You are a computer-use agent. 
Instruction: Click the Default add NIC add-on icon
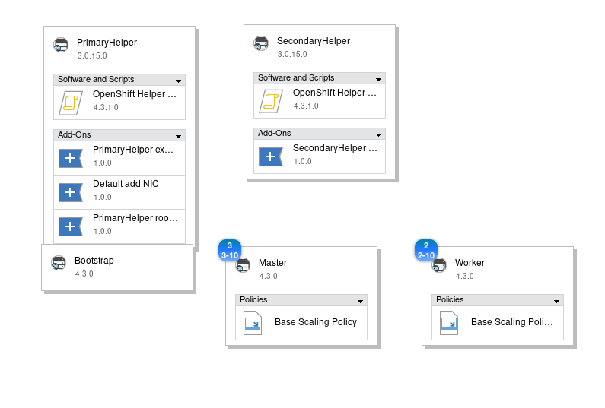(71, 192)
